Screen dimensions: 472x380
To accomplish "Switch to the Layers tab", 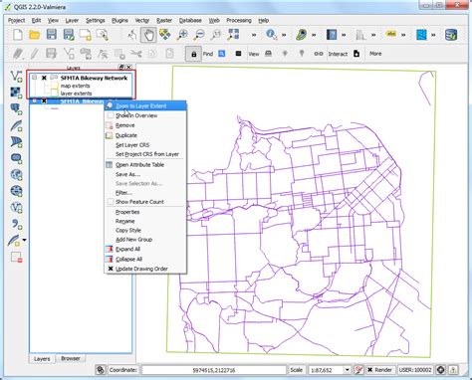I will coord(42,359).
